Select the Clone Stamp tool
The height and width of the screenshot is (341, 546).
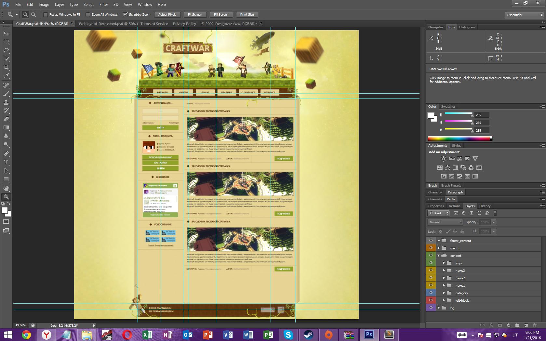[x=6, y=102]
